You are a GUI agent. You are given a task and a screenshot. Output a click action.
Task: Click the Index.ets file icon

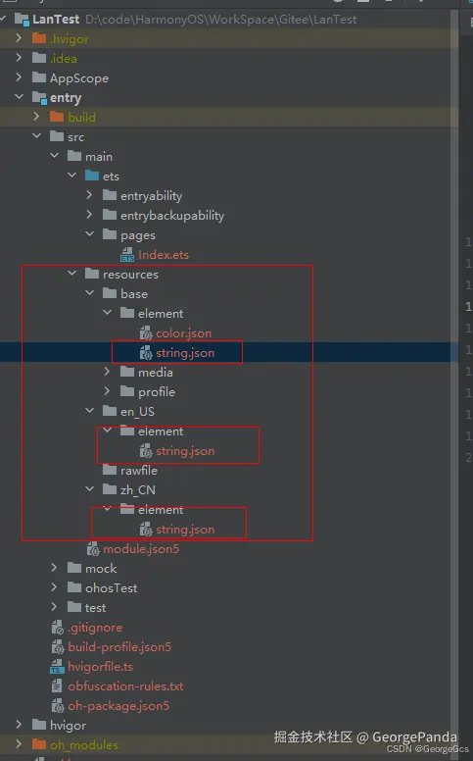coord(127,254)
